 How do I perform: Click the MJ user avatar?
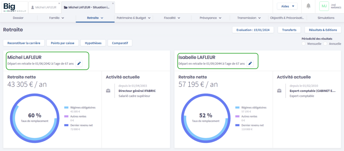[324, 6]
